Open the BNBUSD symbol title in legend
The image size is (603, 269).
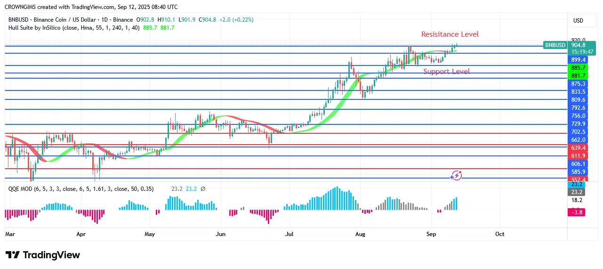pos(52,20)
